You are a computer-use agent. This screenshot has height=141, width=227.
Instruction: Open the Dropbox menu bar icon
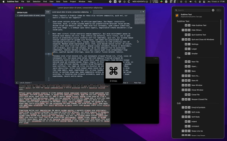point(120,2)
